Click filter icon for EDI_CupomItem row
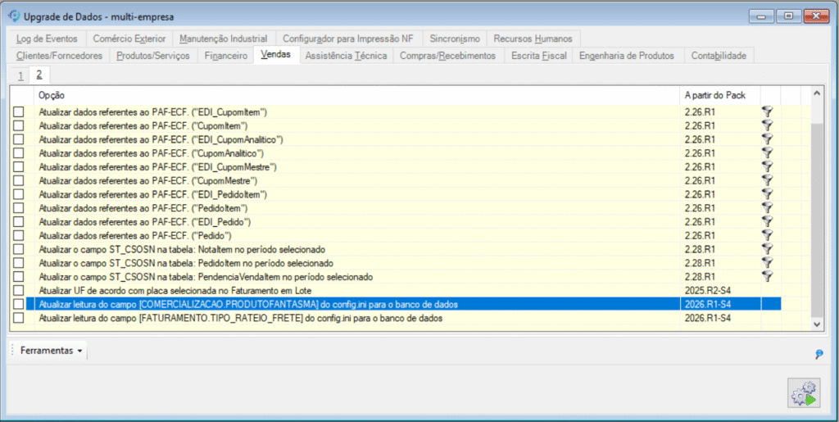 pyautogui.click(x=767, y=111)
